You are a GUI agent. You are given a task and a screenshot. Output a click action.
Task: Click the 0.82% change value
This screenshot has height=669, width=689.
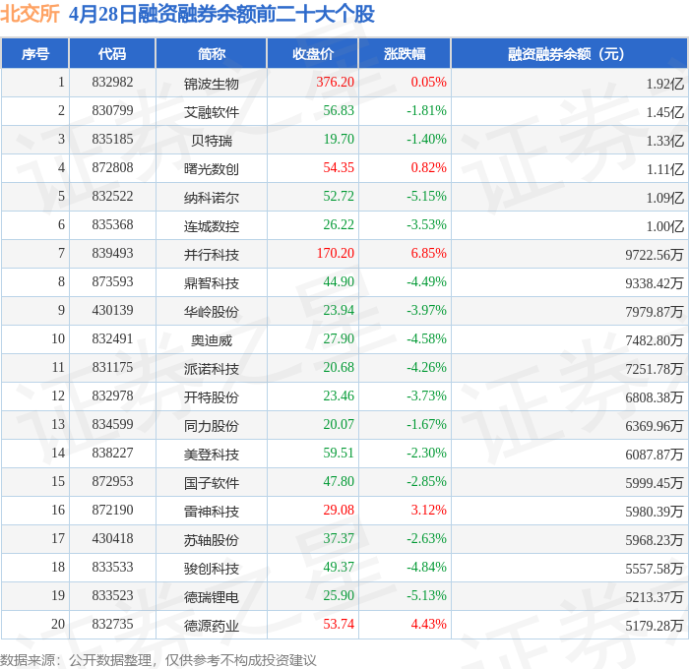(428, 168)
